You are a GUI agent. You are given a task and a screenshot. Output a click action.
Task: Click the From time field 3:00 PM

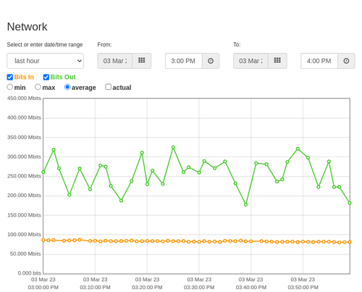[x=184, y=61]
